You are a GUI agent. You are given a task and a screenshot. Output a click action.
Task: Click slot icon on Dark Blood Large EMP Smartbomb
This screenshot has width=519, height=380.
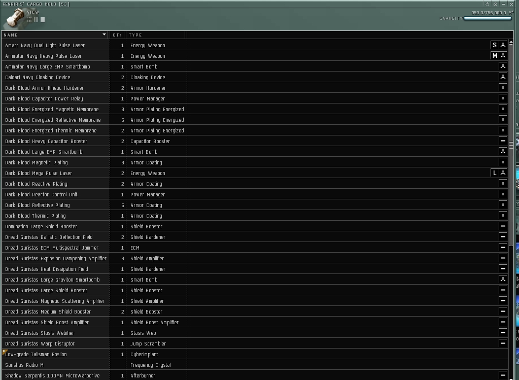click(503, 152)
